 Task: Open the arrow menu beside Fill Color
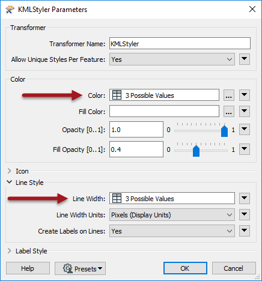tap(245, 111)
